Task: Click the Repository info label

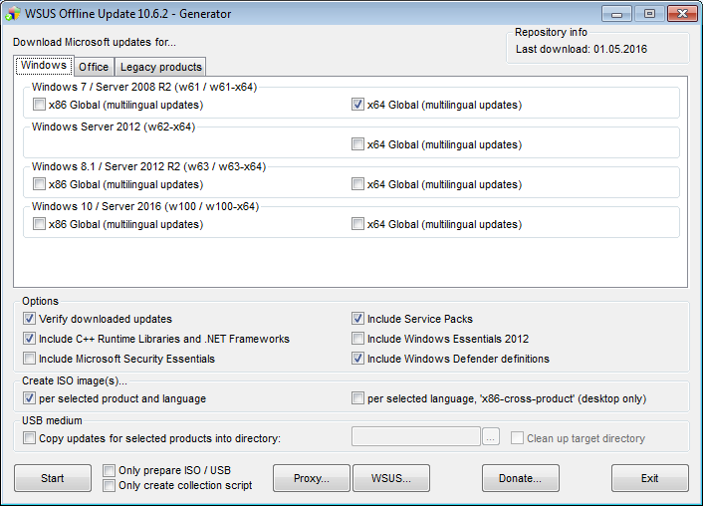Action: coord(551,32)
